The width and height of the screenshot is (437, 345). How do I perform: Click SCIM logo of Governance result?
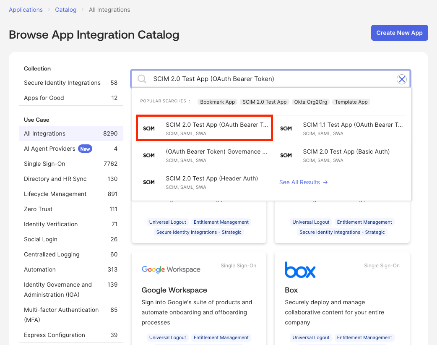(x=149, y=155)
